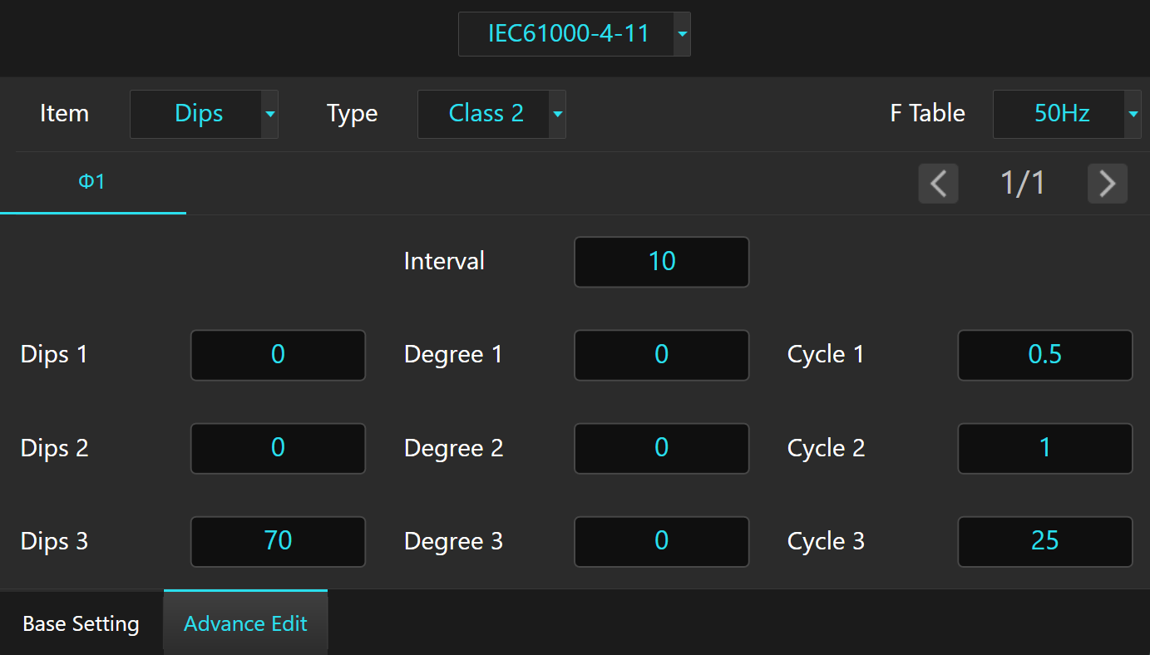The image size is (1150, 655).
Task: Click the Degree 1 input field
Action: 661,355
